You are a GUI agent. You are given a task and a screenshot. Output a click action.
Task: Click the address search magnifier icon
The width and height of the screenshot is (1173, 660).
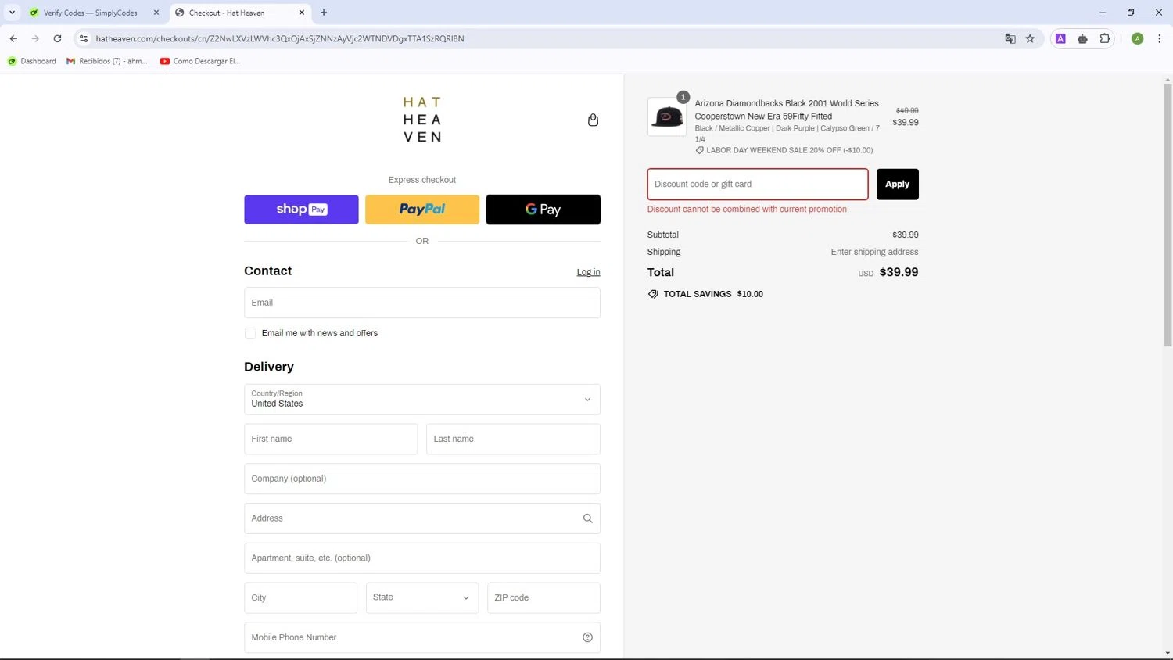click(587, 518)
